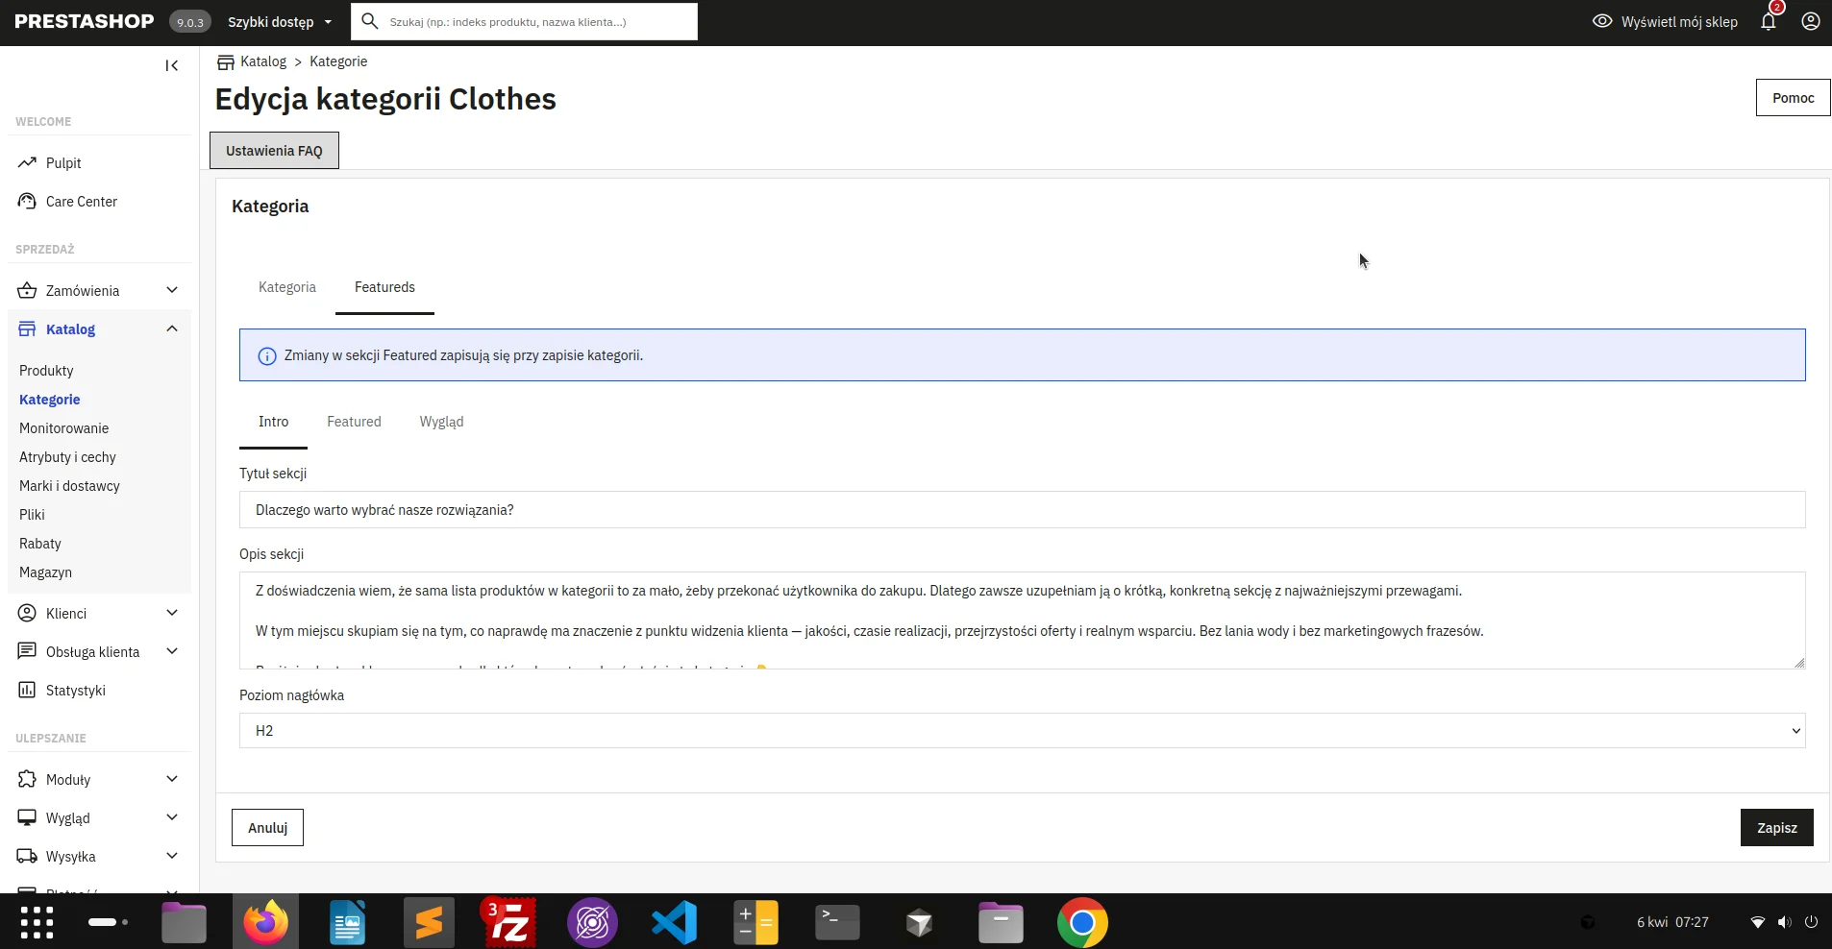The height and width of the screenshot is (949, 1832).
Task: Click the breadcrumb catalog store icon
Action: click(226, 61)
